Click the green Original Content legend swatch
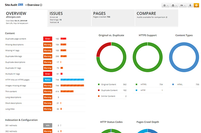Screen dimensions: 201x133 coord(99,85)
